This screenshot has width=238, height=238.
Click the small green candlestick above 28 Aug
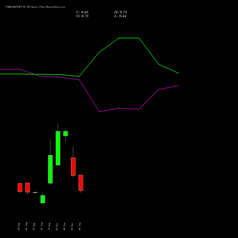pos(43,199)
